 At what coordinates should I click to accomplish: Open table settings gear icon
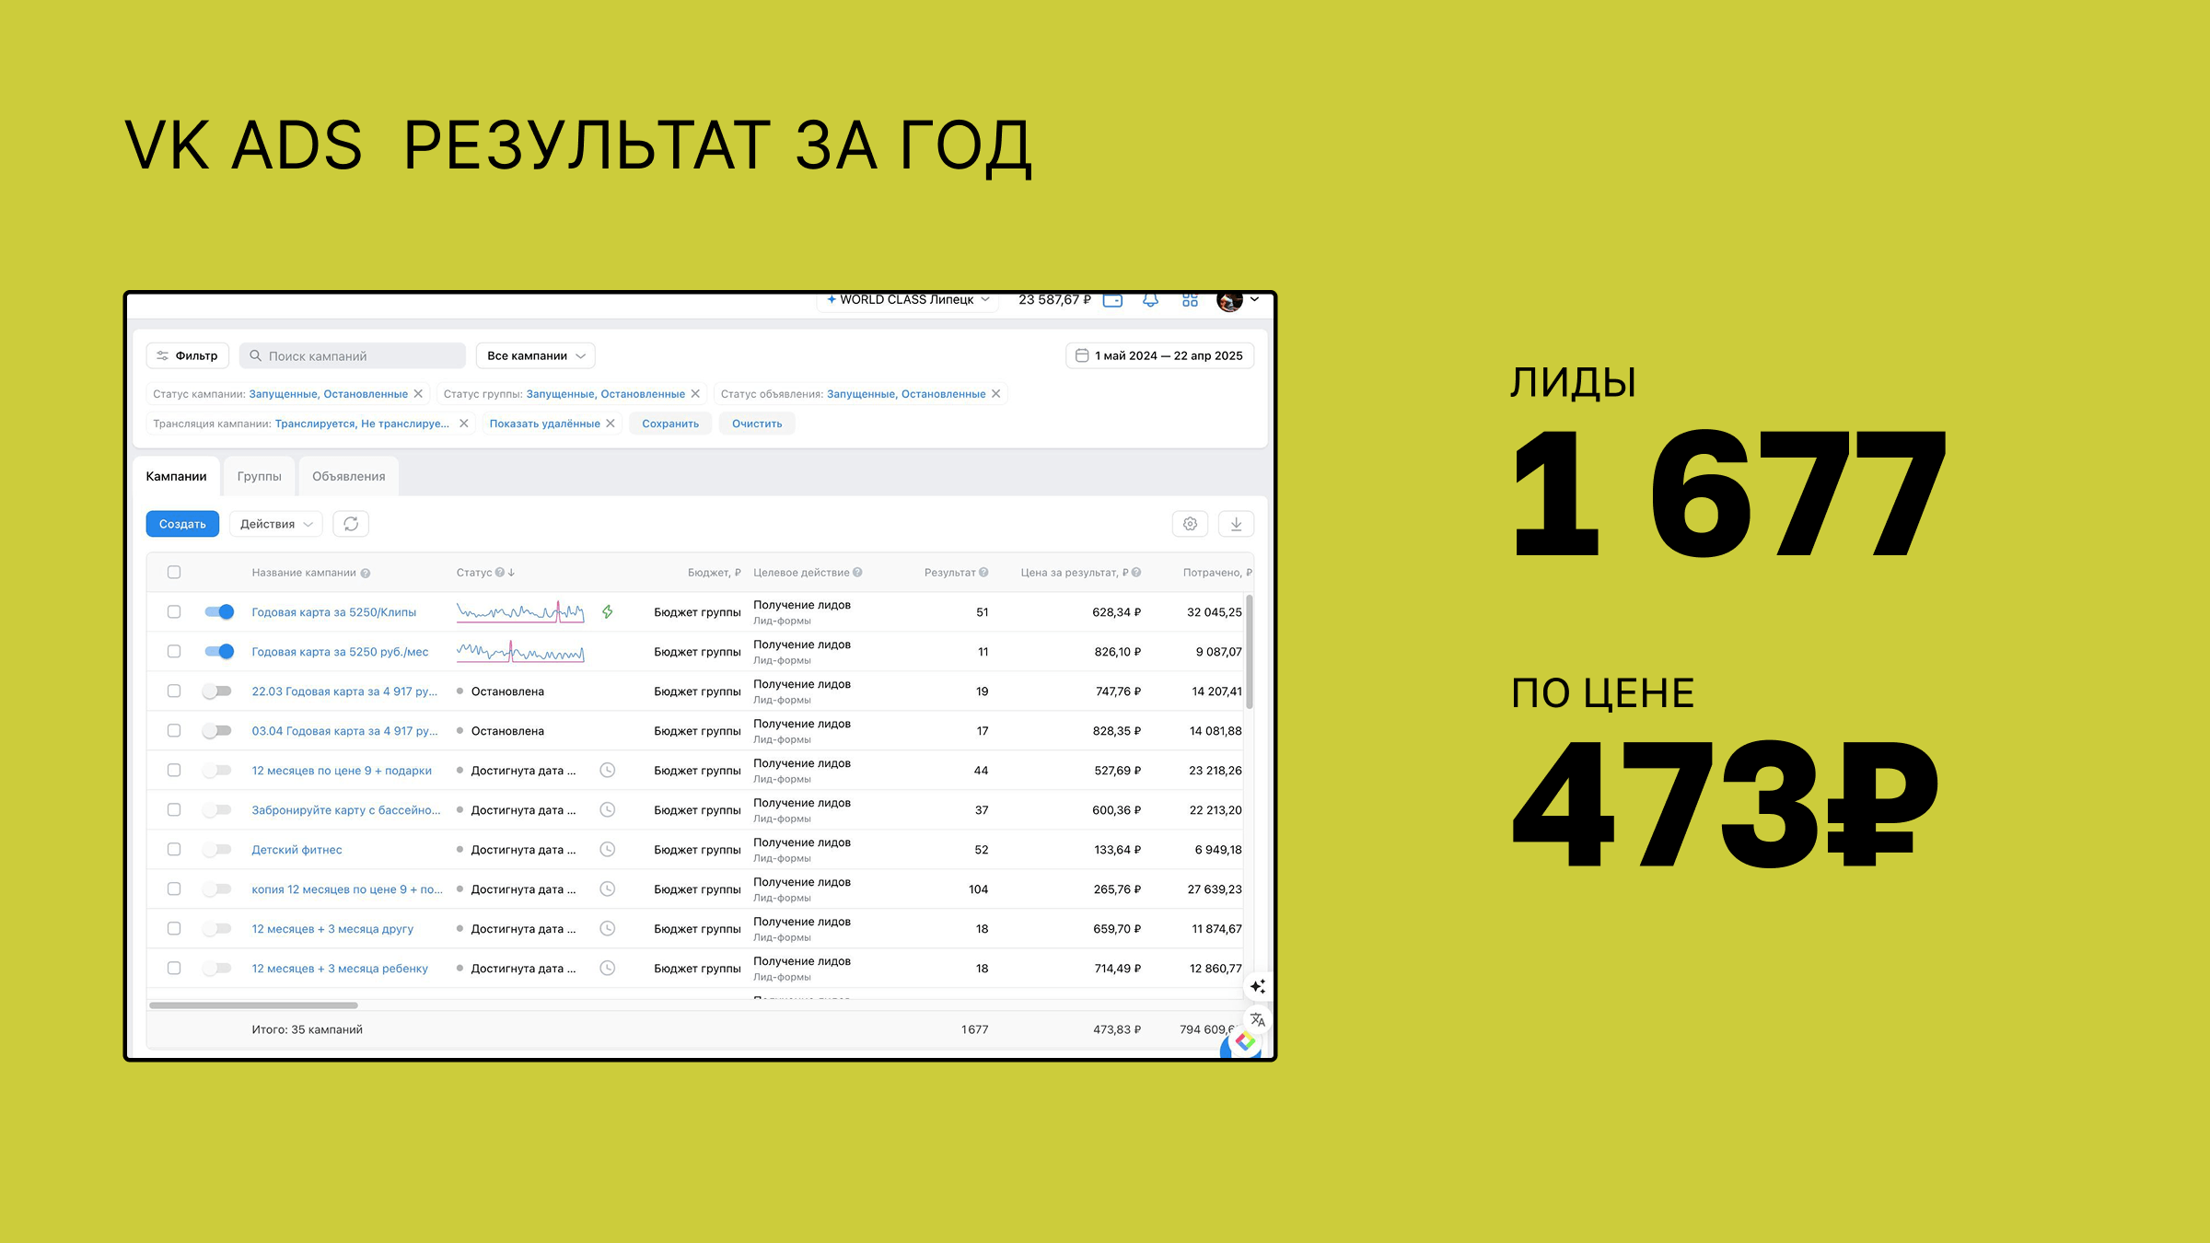1190,524
